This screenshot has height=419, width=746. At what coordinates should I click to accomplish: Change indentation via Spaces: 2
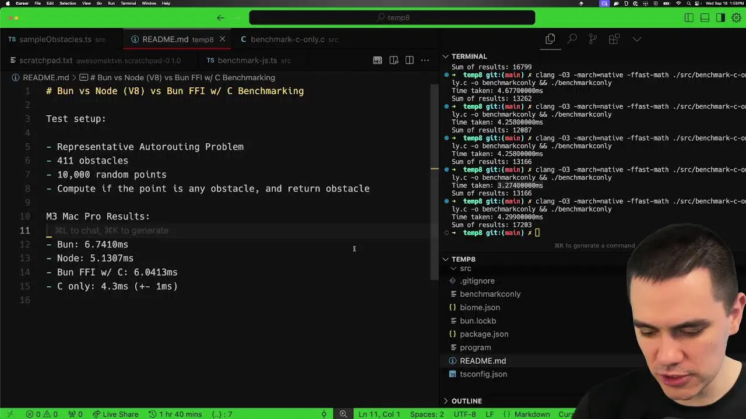[427, 414]
